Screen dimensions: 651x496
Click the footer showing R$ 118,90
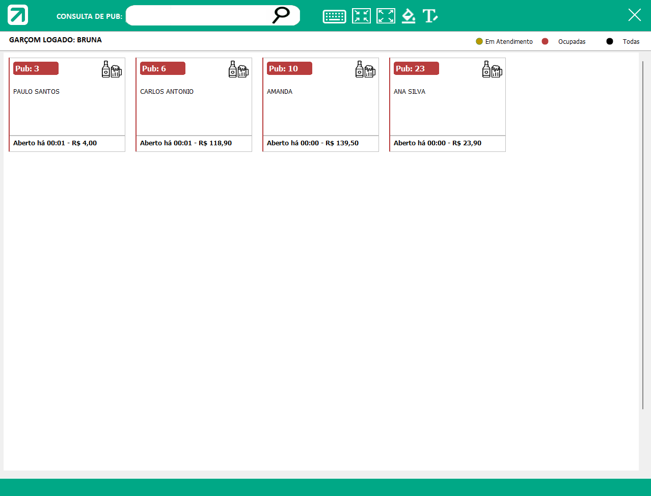tap(194, 143)
